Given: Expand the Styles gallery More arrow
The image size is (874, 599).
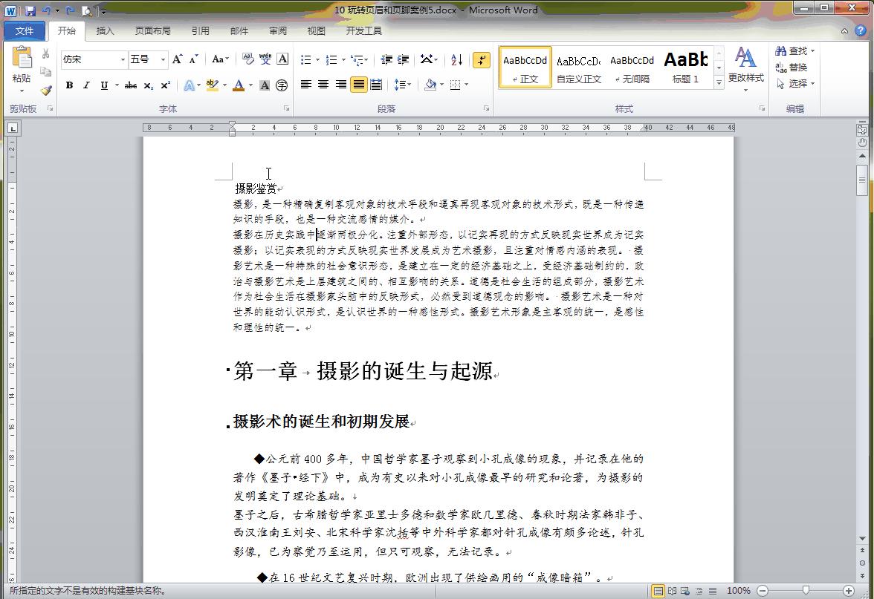Looking at the screenshot, I should 719,82.
